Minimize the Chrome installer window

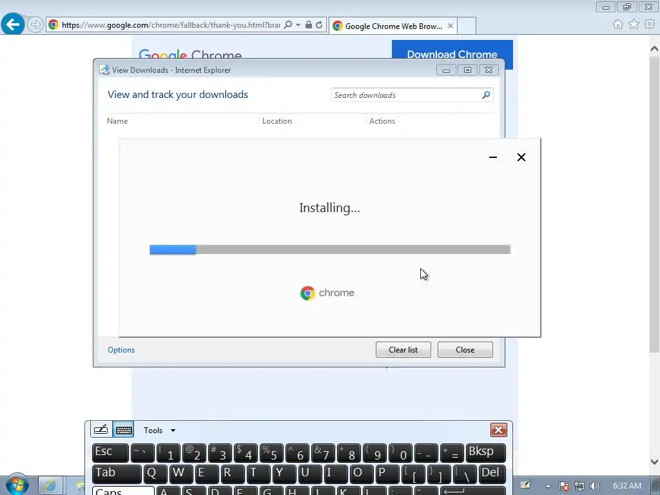pos(493,157)
